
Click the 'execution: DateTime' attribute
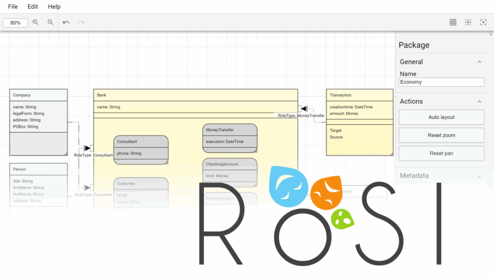[225, 142]
